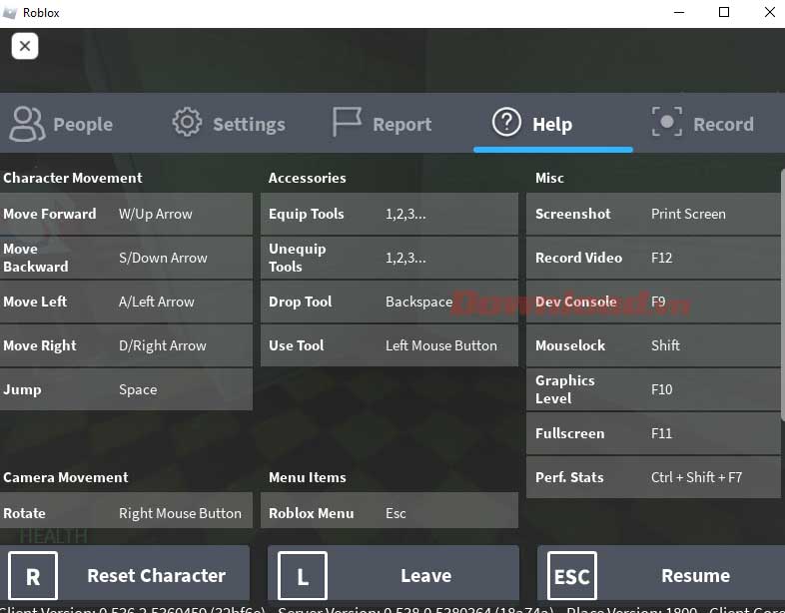Screen dimensions: 785x613
Task: Click the Screenshot row label
Action: coord(572,214)
